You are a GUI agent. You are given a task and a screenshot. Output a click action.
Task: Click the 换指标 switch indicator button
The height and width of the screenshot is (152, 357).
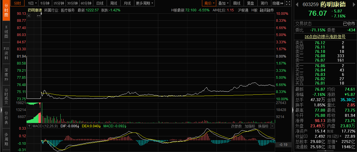coord(263,126)
